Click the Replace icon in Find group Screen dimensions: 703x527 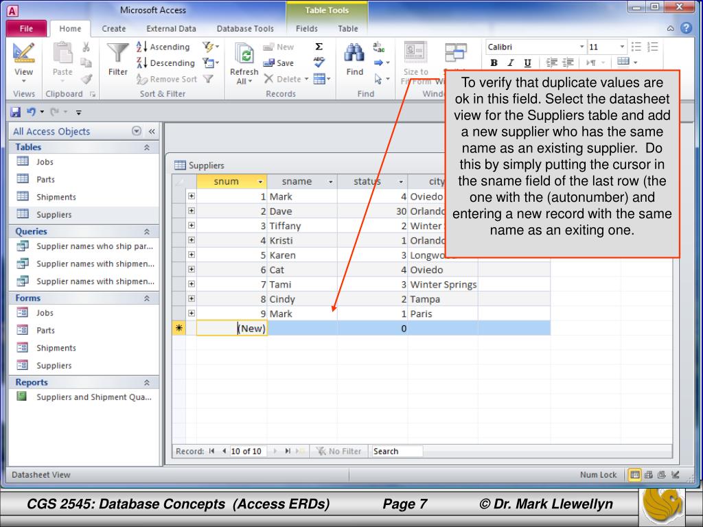[x=379, y=47]
